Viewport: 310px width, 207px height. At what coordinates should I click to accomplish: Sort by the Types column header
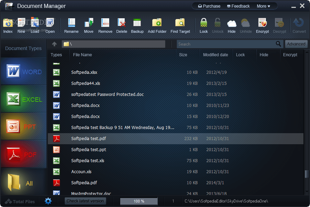click(x=56, y=55)
